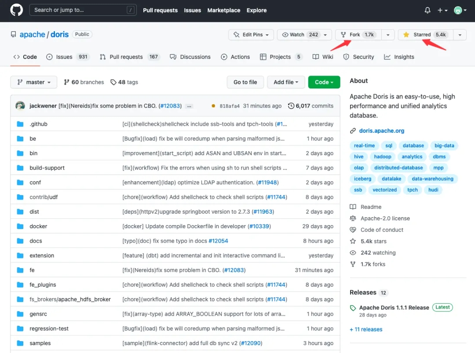Select the real-time topic tag
Viewport: 475px width, 353px height.
(364, 146)
